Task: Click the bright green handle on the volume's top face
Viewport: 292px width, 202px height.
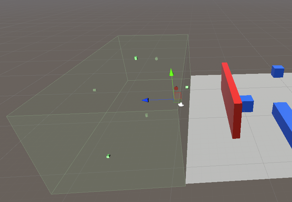Action: (x=136, y=58)
